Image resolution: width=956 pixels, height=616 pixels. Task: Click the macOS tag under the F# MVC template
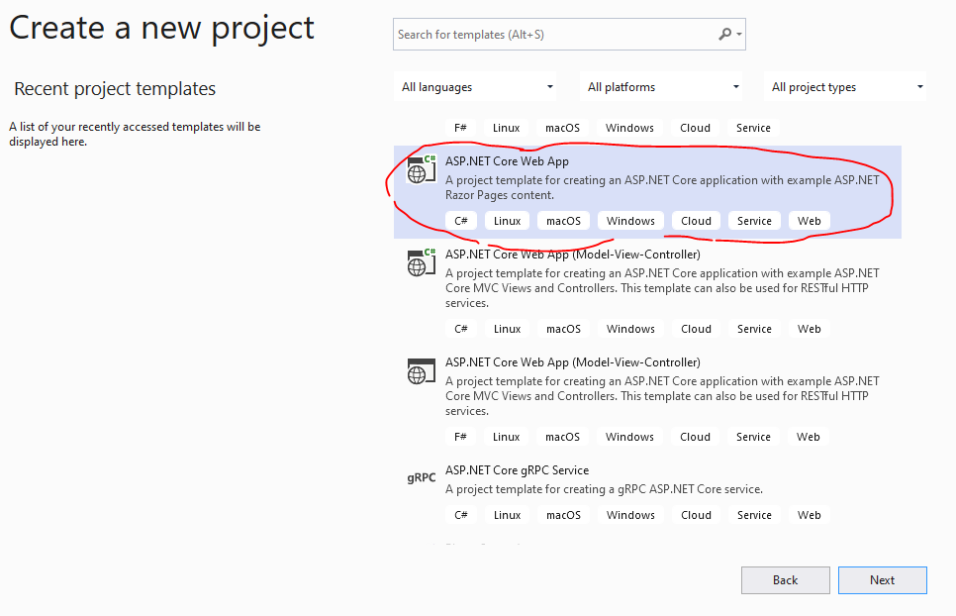pos(562,436)
